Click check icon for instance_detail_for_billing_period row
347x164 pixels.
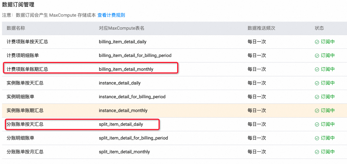(x=317, y=96)
